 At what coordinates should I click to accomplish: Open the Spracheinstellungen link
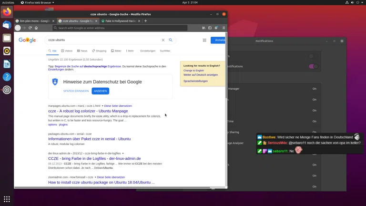tap(195, 81)
